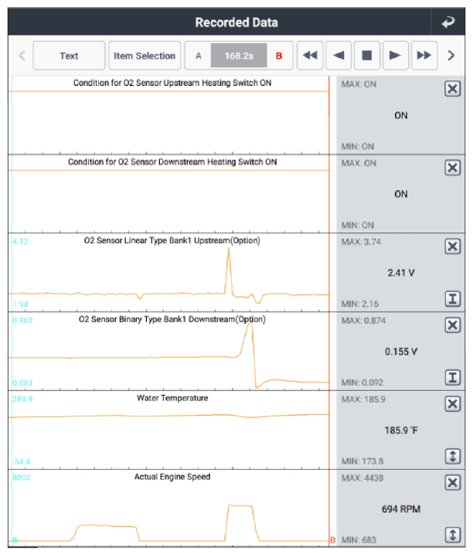Click the MAX: 0.874 downstream sensor reading

pos(363,321)
